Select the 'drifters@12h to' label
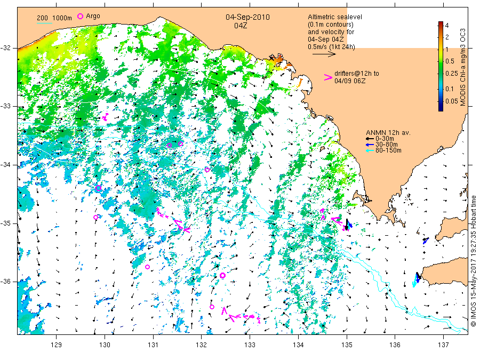 (357, 74)
